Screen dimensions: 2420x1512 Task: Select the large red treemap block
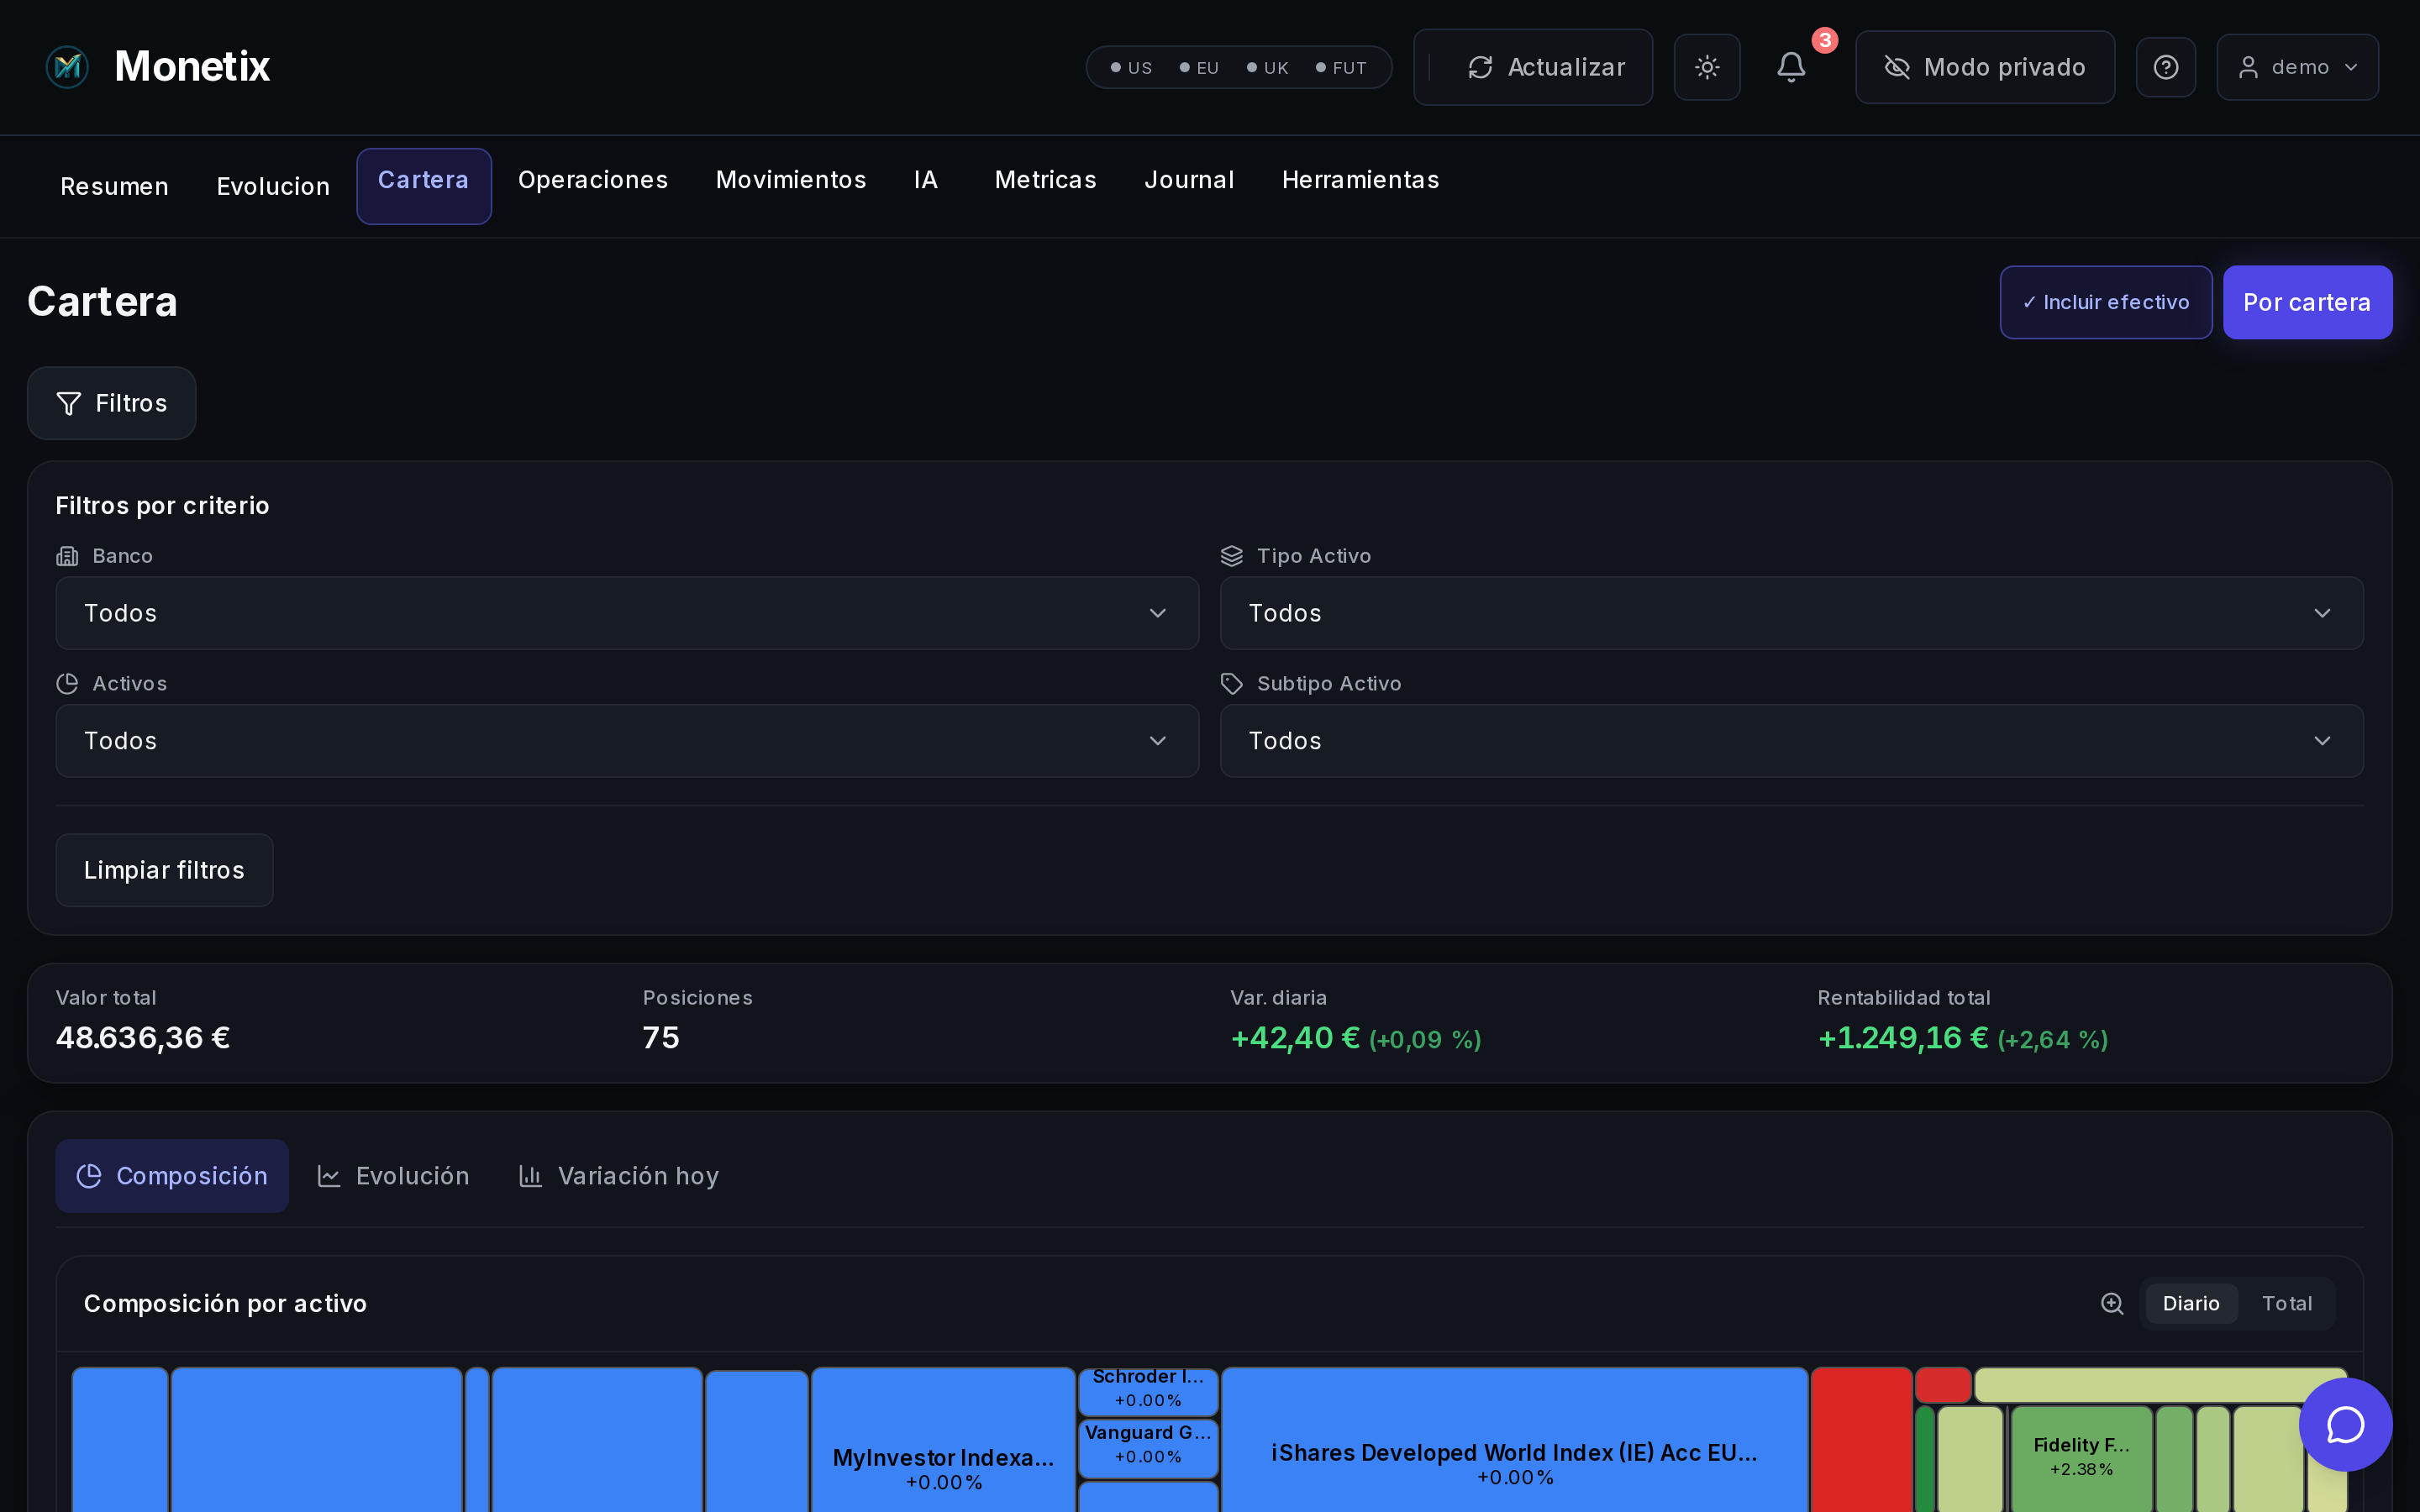pos(1860,1440)
